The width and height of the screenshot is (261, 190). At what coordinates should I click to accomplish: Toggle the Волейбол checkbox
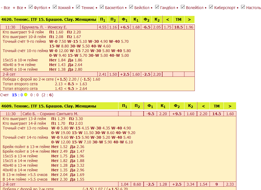click(182, 7)
